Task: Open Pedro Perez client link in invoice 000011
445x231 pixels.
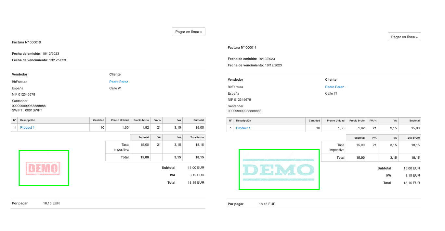Action: tap(334, 87)
